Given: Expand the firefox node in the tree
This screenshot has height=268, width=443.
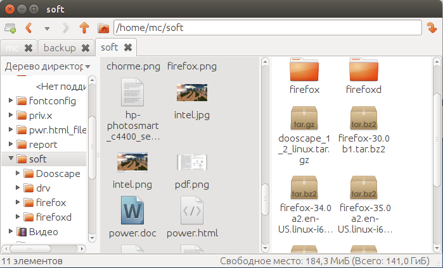Looking at the screenshot, I should pos(18,202).
